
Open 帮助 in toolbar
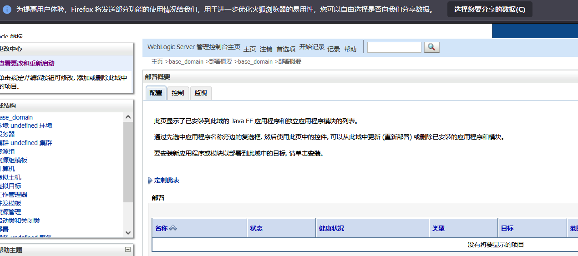350,49
